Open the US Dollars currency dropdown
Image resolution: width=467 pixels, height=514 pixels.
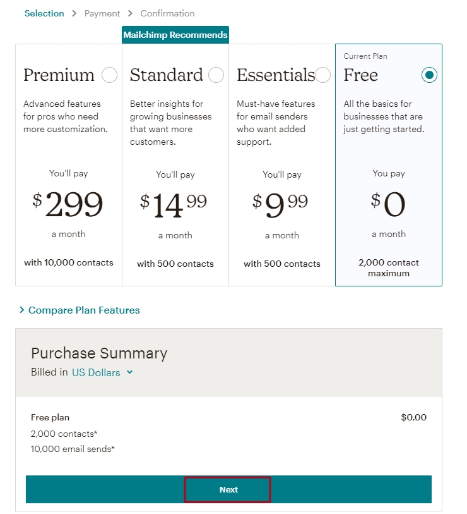click(96, 372)
